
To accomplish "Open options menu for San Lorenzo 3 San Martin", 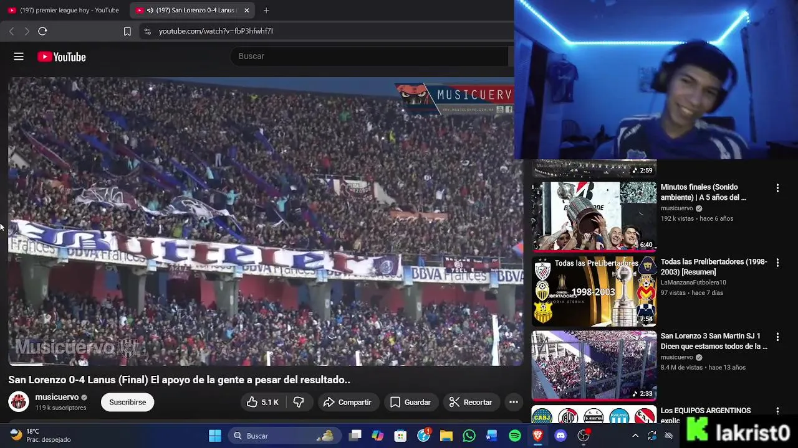I will pos(777,337).
